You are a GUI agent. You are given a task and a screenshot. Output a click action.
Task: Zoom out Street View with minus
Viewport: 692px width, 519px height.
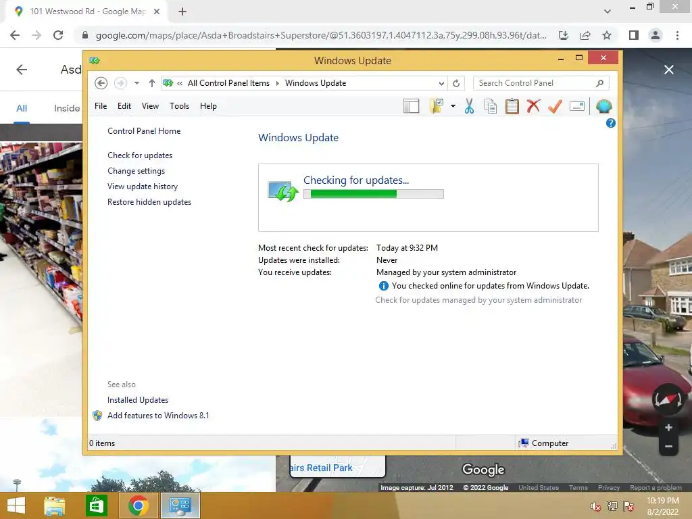668,446
